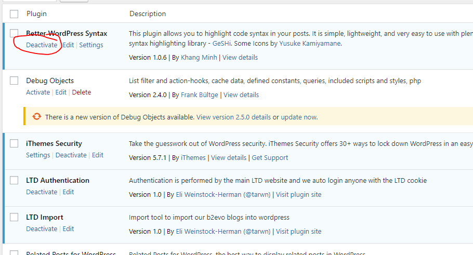
Task: Click the Plugin column header
Action: [x=36, y=14]
